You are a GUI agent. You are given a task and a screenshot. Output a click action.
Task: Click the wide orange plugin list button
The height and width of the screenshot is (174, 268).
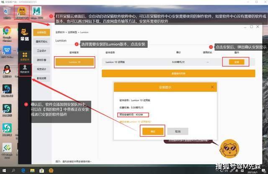tap(178, 73)
